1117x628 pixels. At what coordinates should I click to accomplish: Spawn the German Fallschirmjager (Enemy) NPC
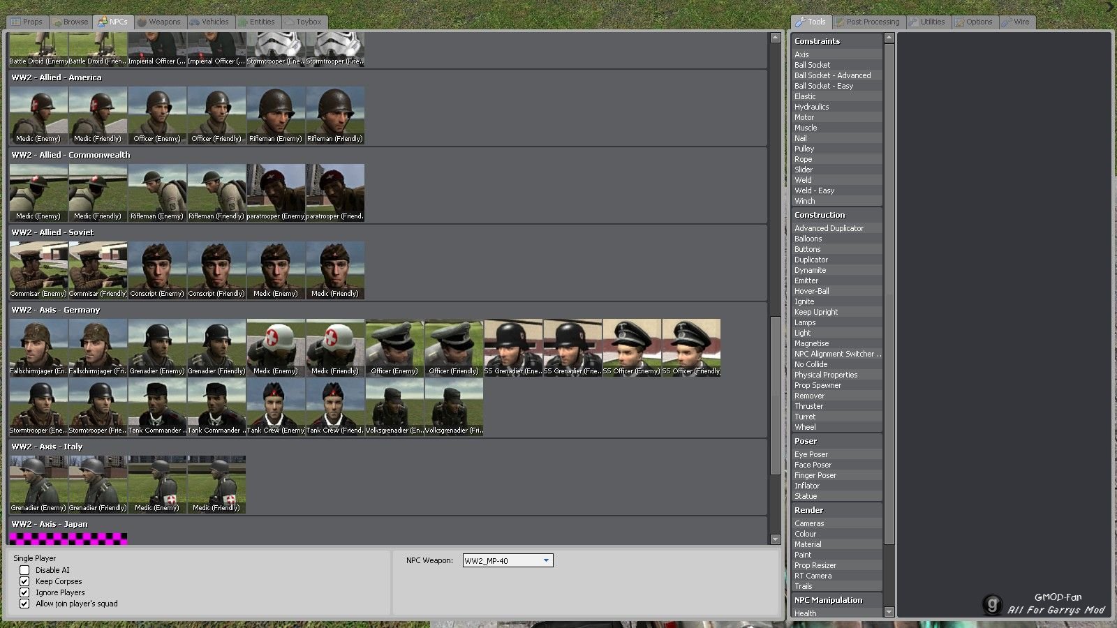[38, 347]
